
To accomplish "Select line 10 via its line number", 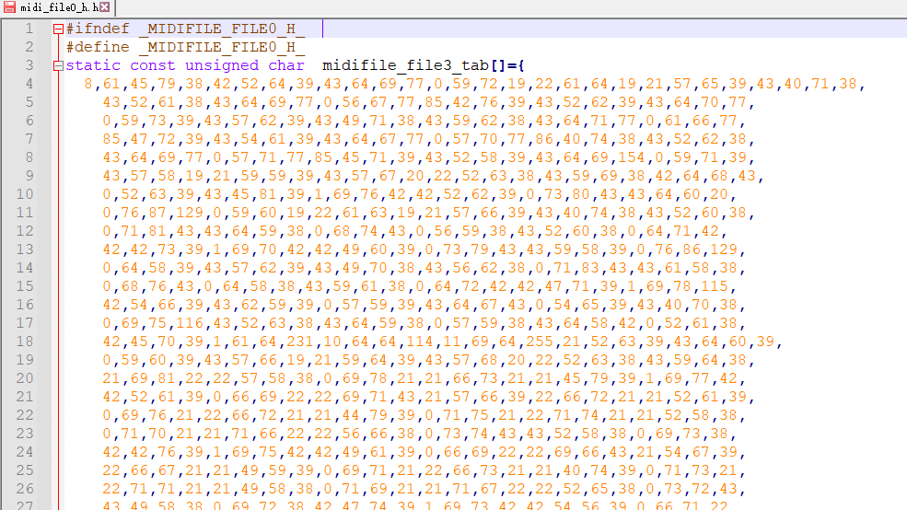I will (x=25, y=194).
